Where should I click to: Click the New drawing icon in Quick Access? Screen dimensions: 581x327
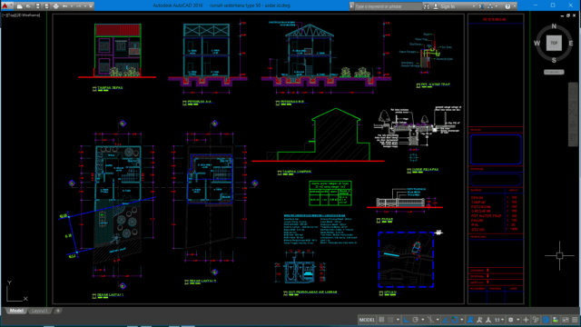(20, 6)
